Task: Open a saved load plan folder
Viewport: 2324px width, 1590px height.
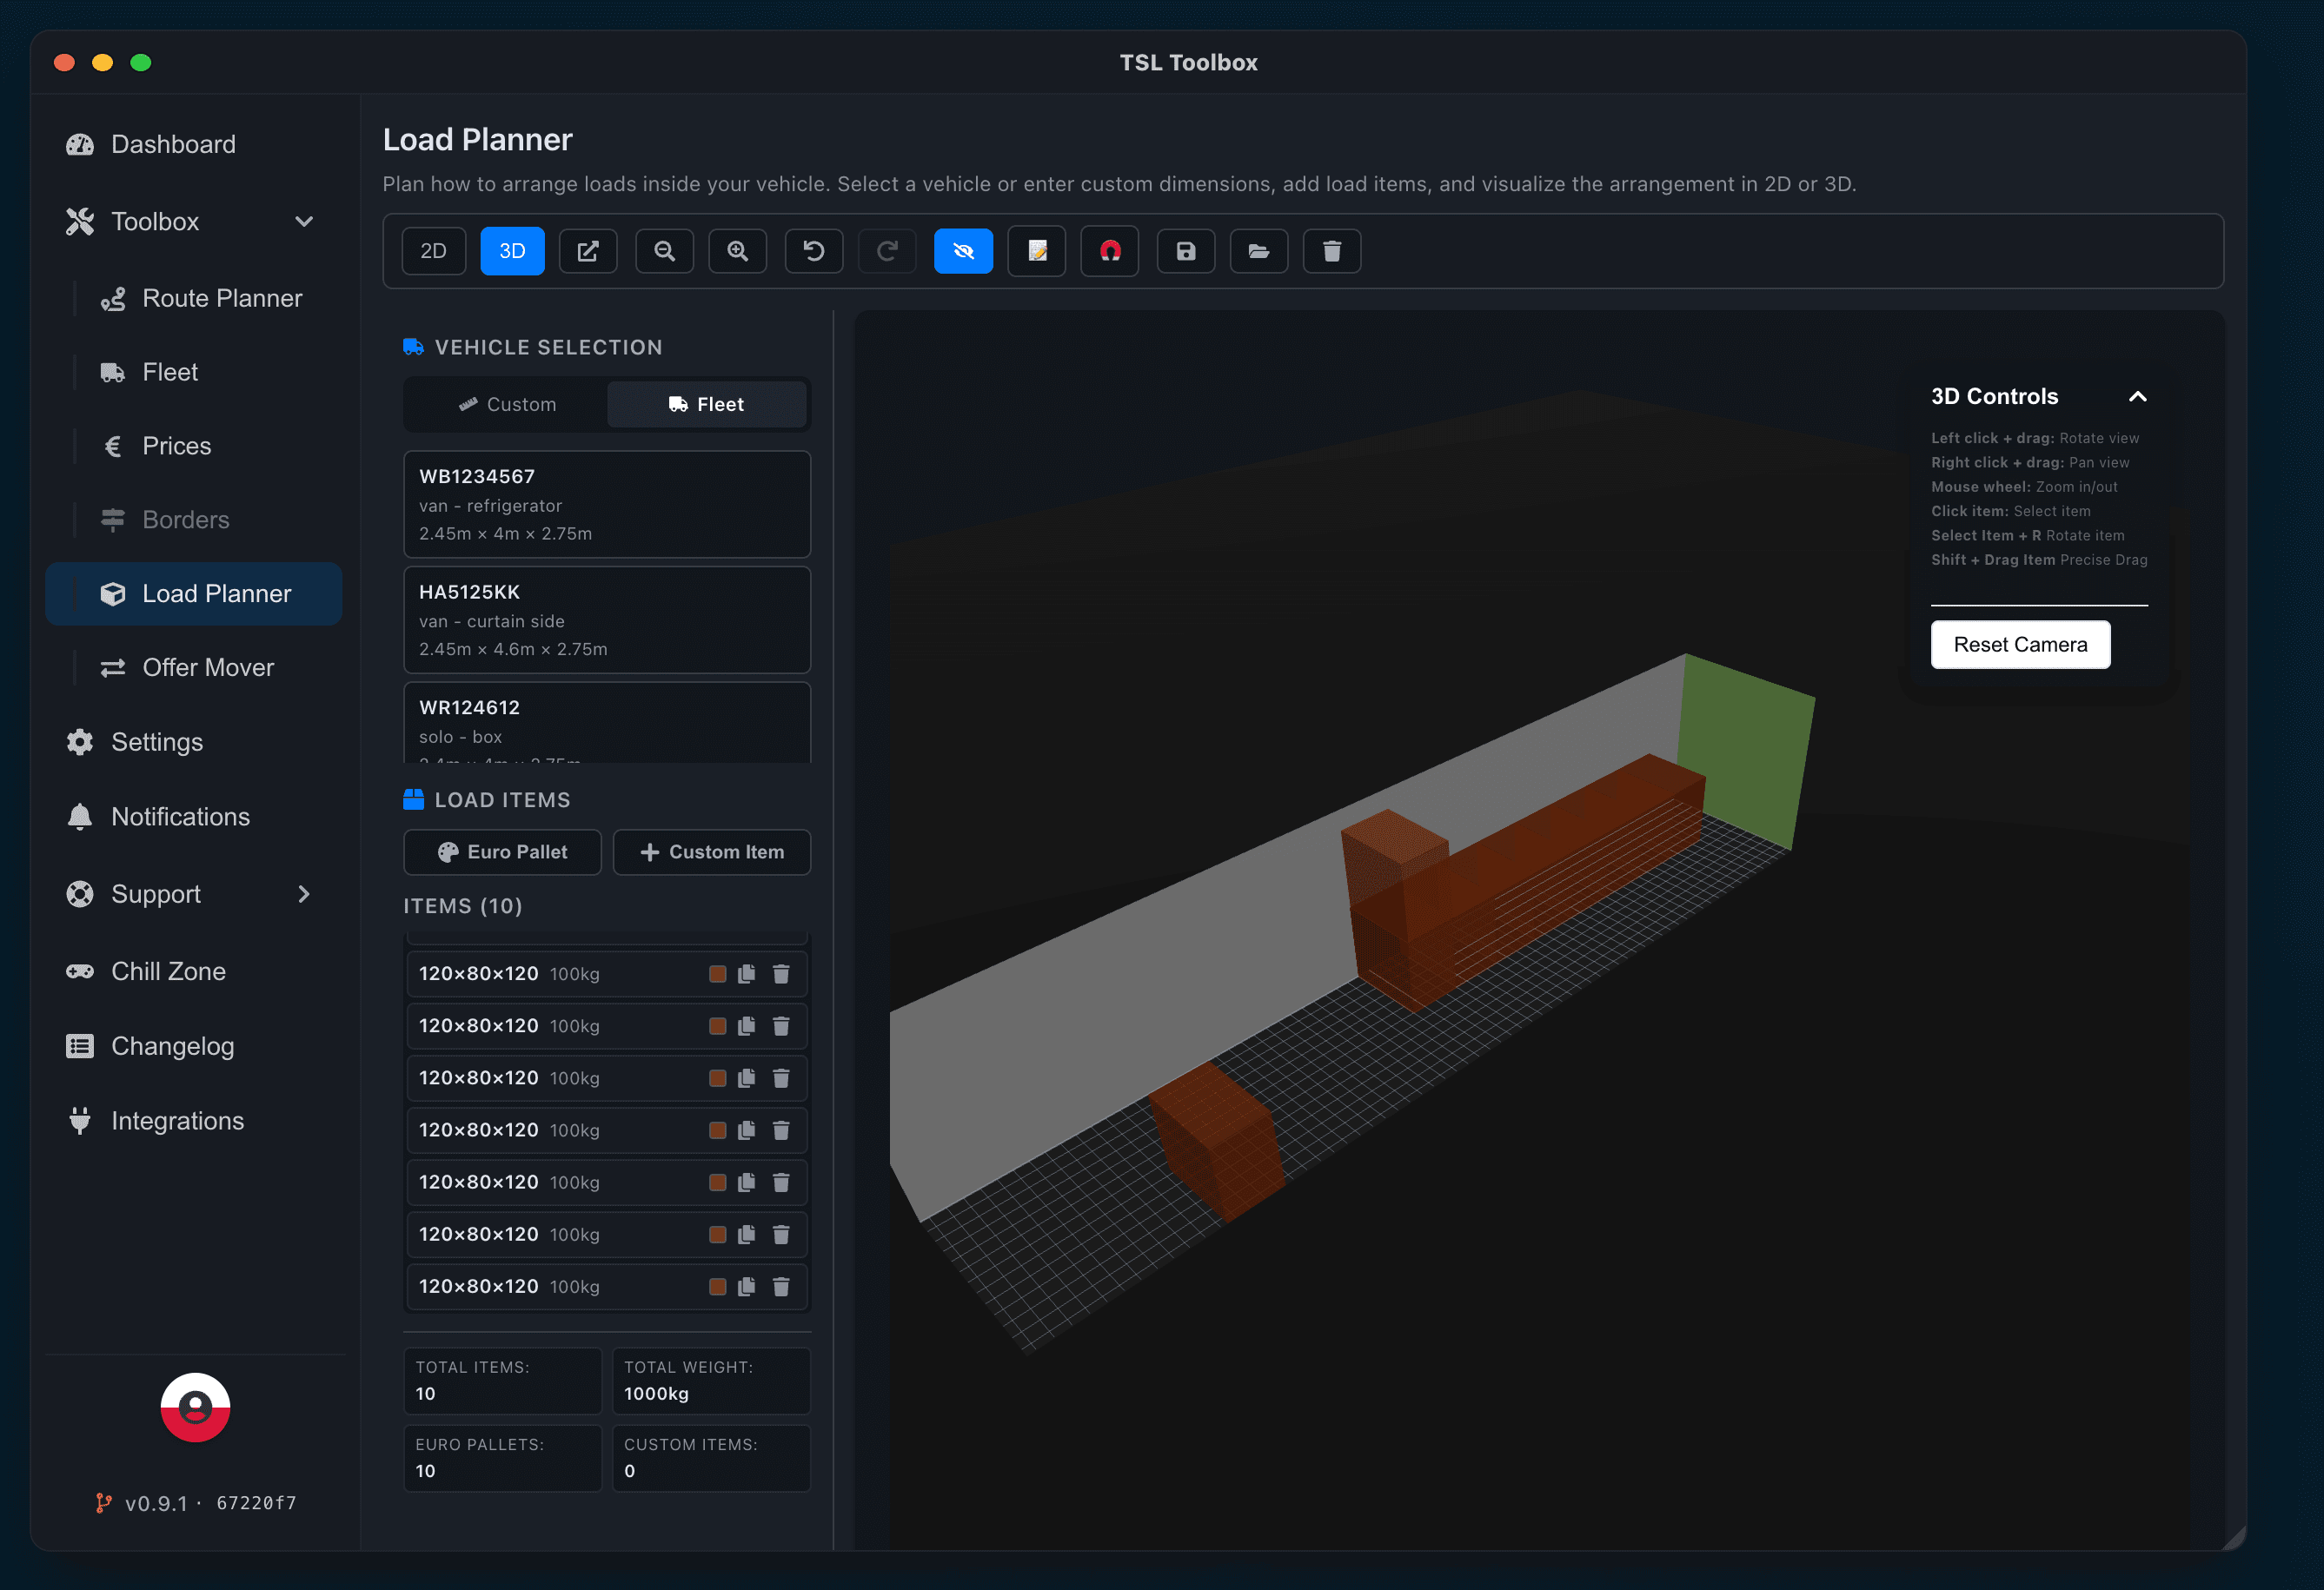Action: click(x=1259, y=251)
